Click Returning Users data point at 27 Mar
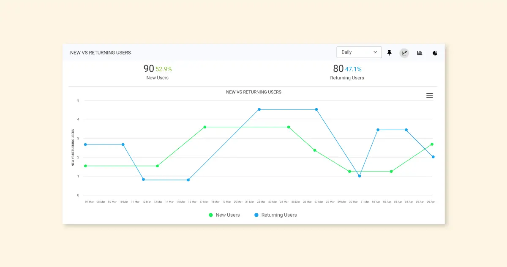507x267 pixels. coord(316,109)
